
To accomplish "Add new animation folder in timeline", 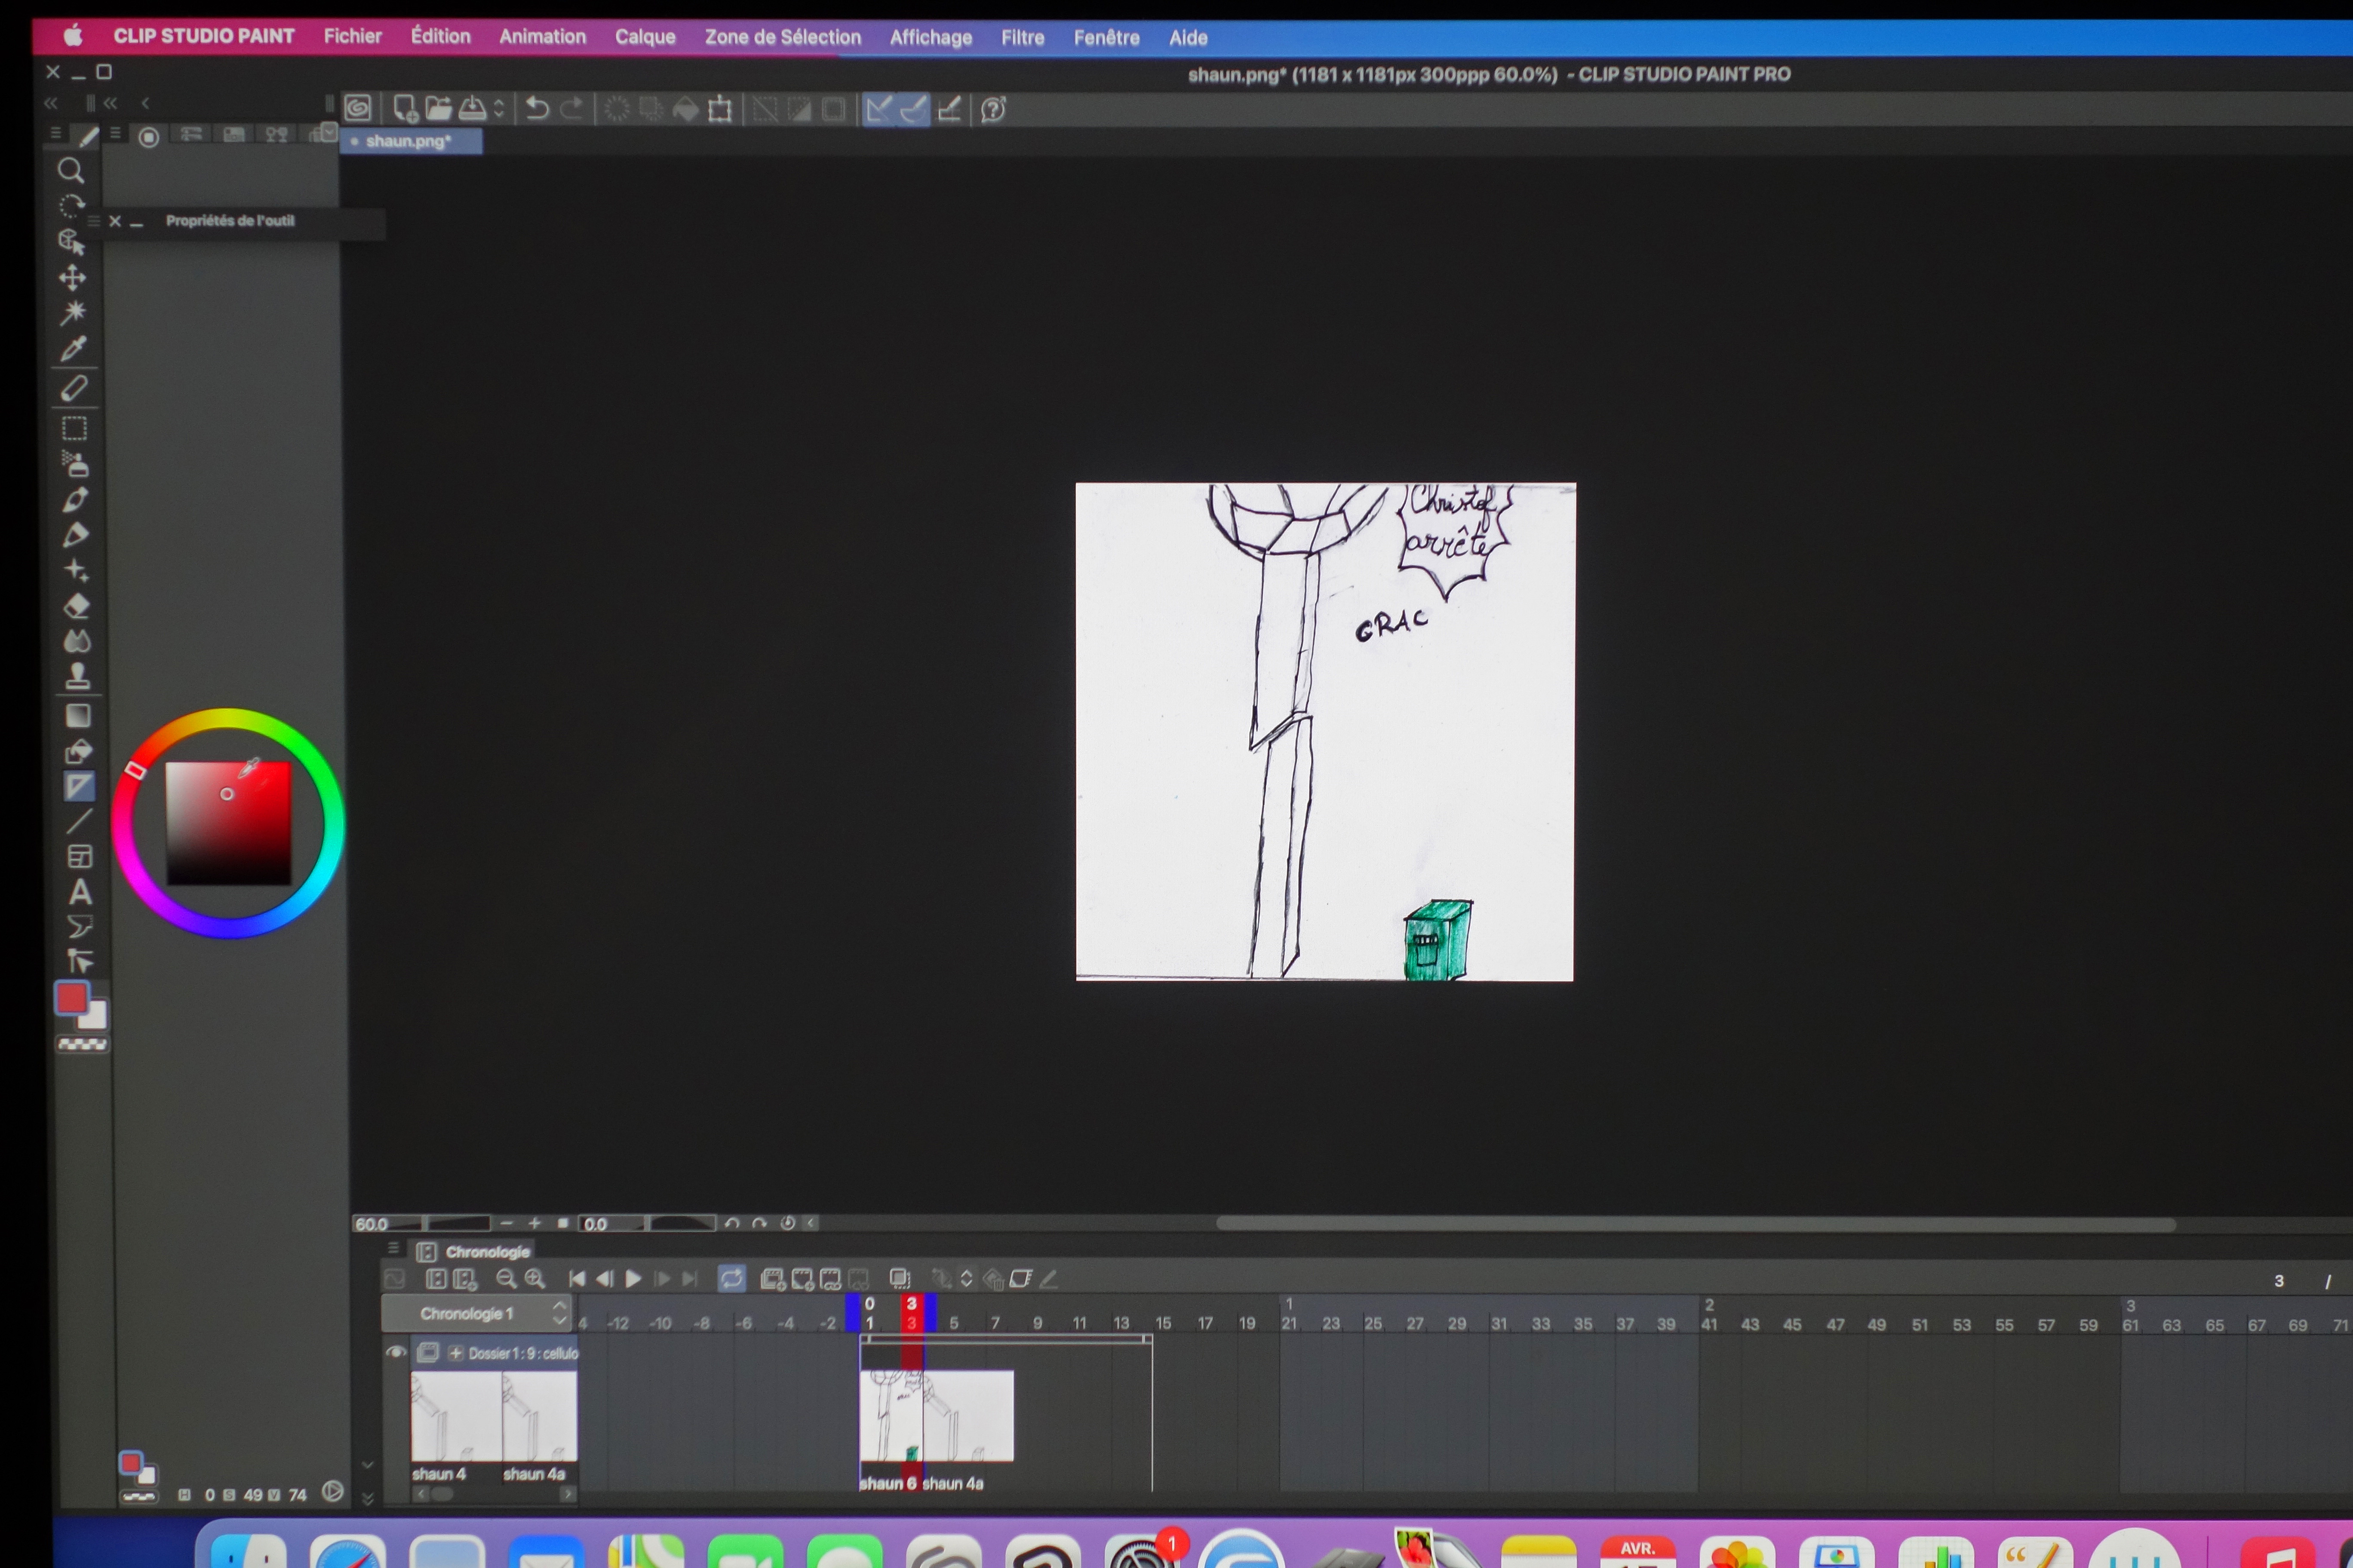I will [772, 1279].
